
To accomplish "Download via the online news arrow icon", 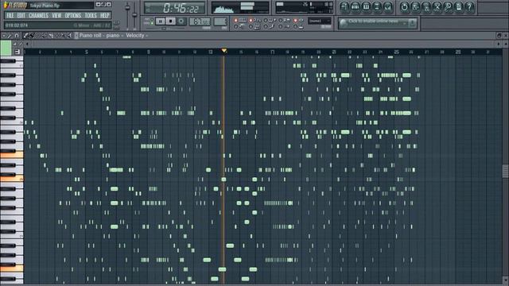I will pos(412,23).
